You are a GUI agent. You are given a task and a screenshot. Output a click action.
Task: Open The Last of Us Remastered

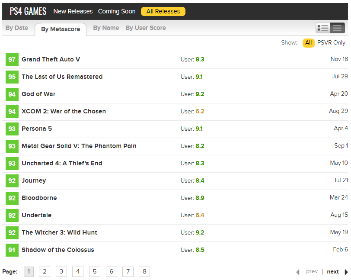[62, 77]
